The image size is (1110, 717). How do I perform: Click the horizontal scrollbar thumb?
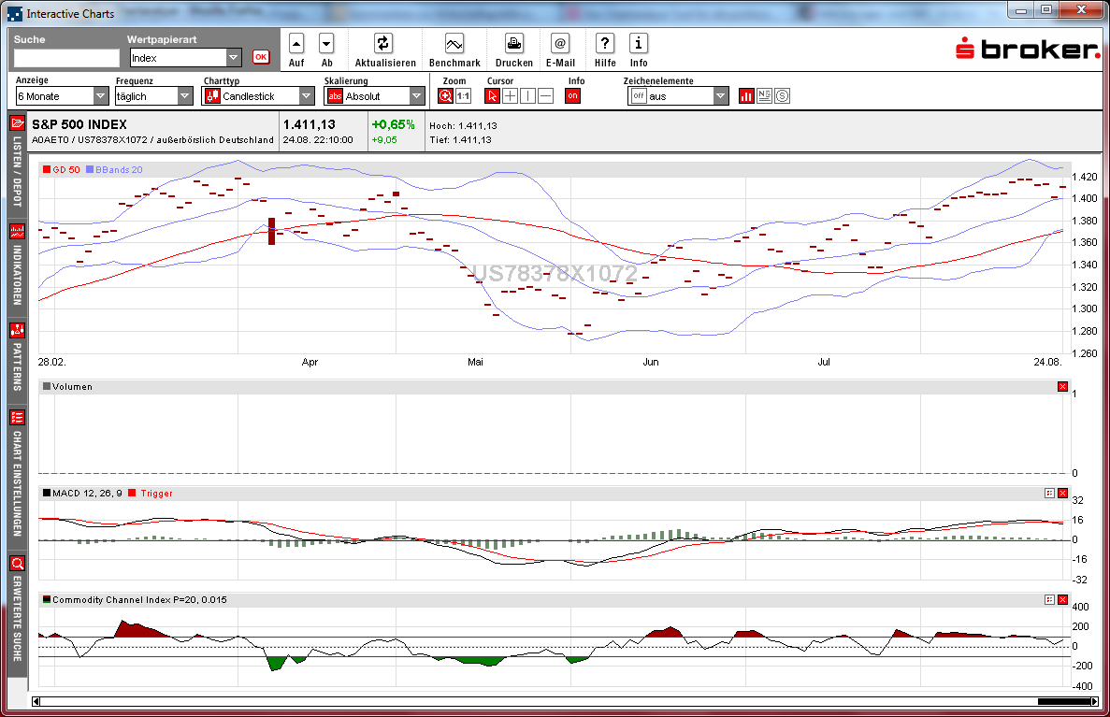tap(1063, 701)
